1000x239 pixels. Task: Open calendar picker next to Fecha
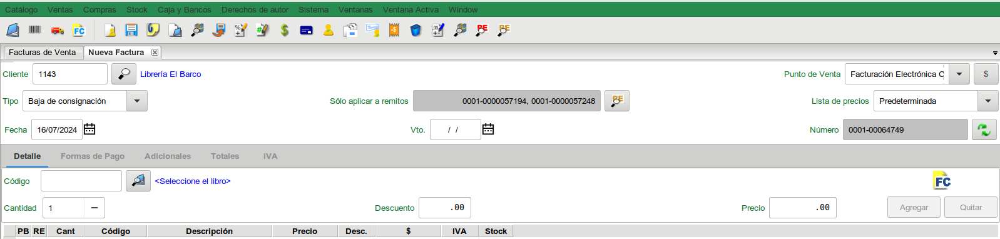pos(89,130)
